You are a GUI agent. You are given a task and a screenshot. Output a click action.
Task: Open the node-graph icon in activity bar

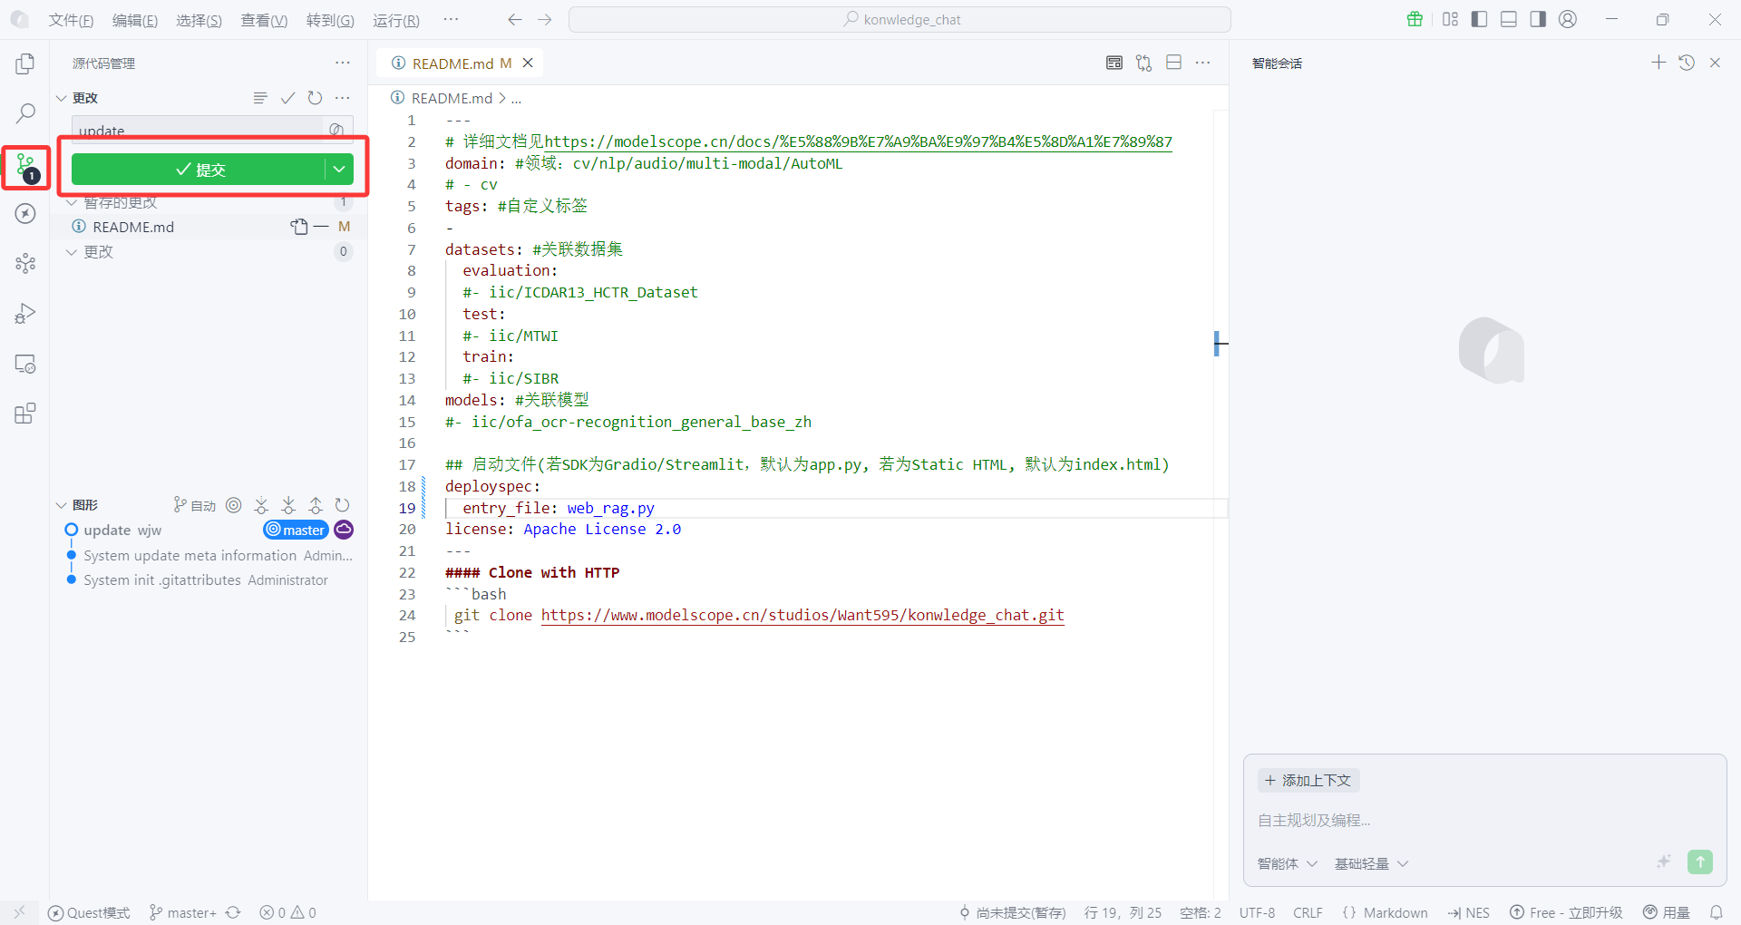[25, 264]
